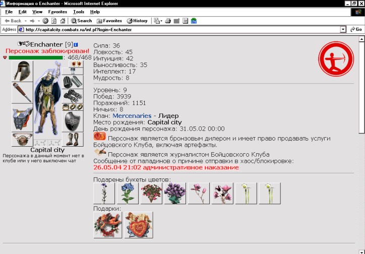365x254 pixels.
Task: Click the necklace equipment slot
Action: coord(73,71)
